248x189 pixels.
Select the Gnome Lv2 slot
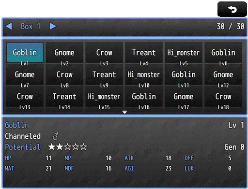pyautogui.click(x=64, y=53)
